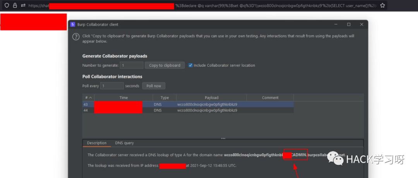Minimize the Burp Collaborator client window
The image size is (418, 178).
(x=336, y=24)
